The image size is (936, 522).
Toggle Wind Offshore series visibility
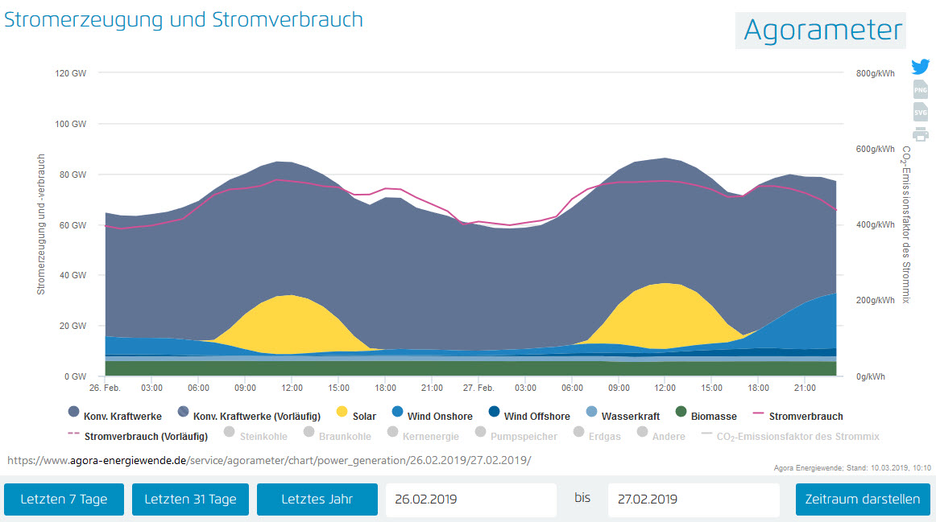coord(528,416)
